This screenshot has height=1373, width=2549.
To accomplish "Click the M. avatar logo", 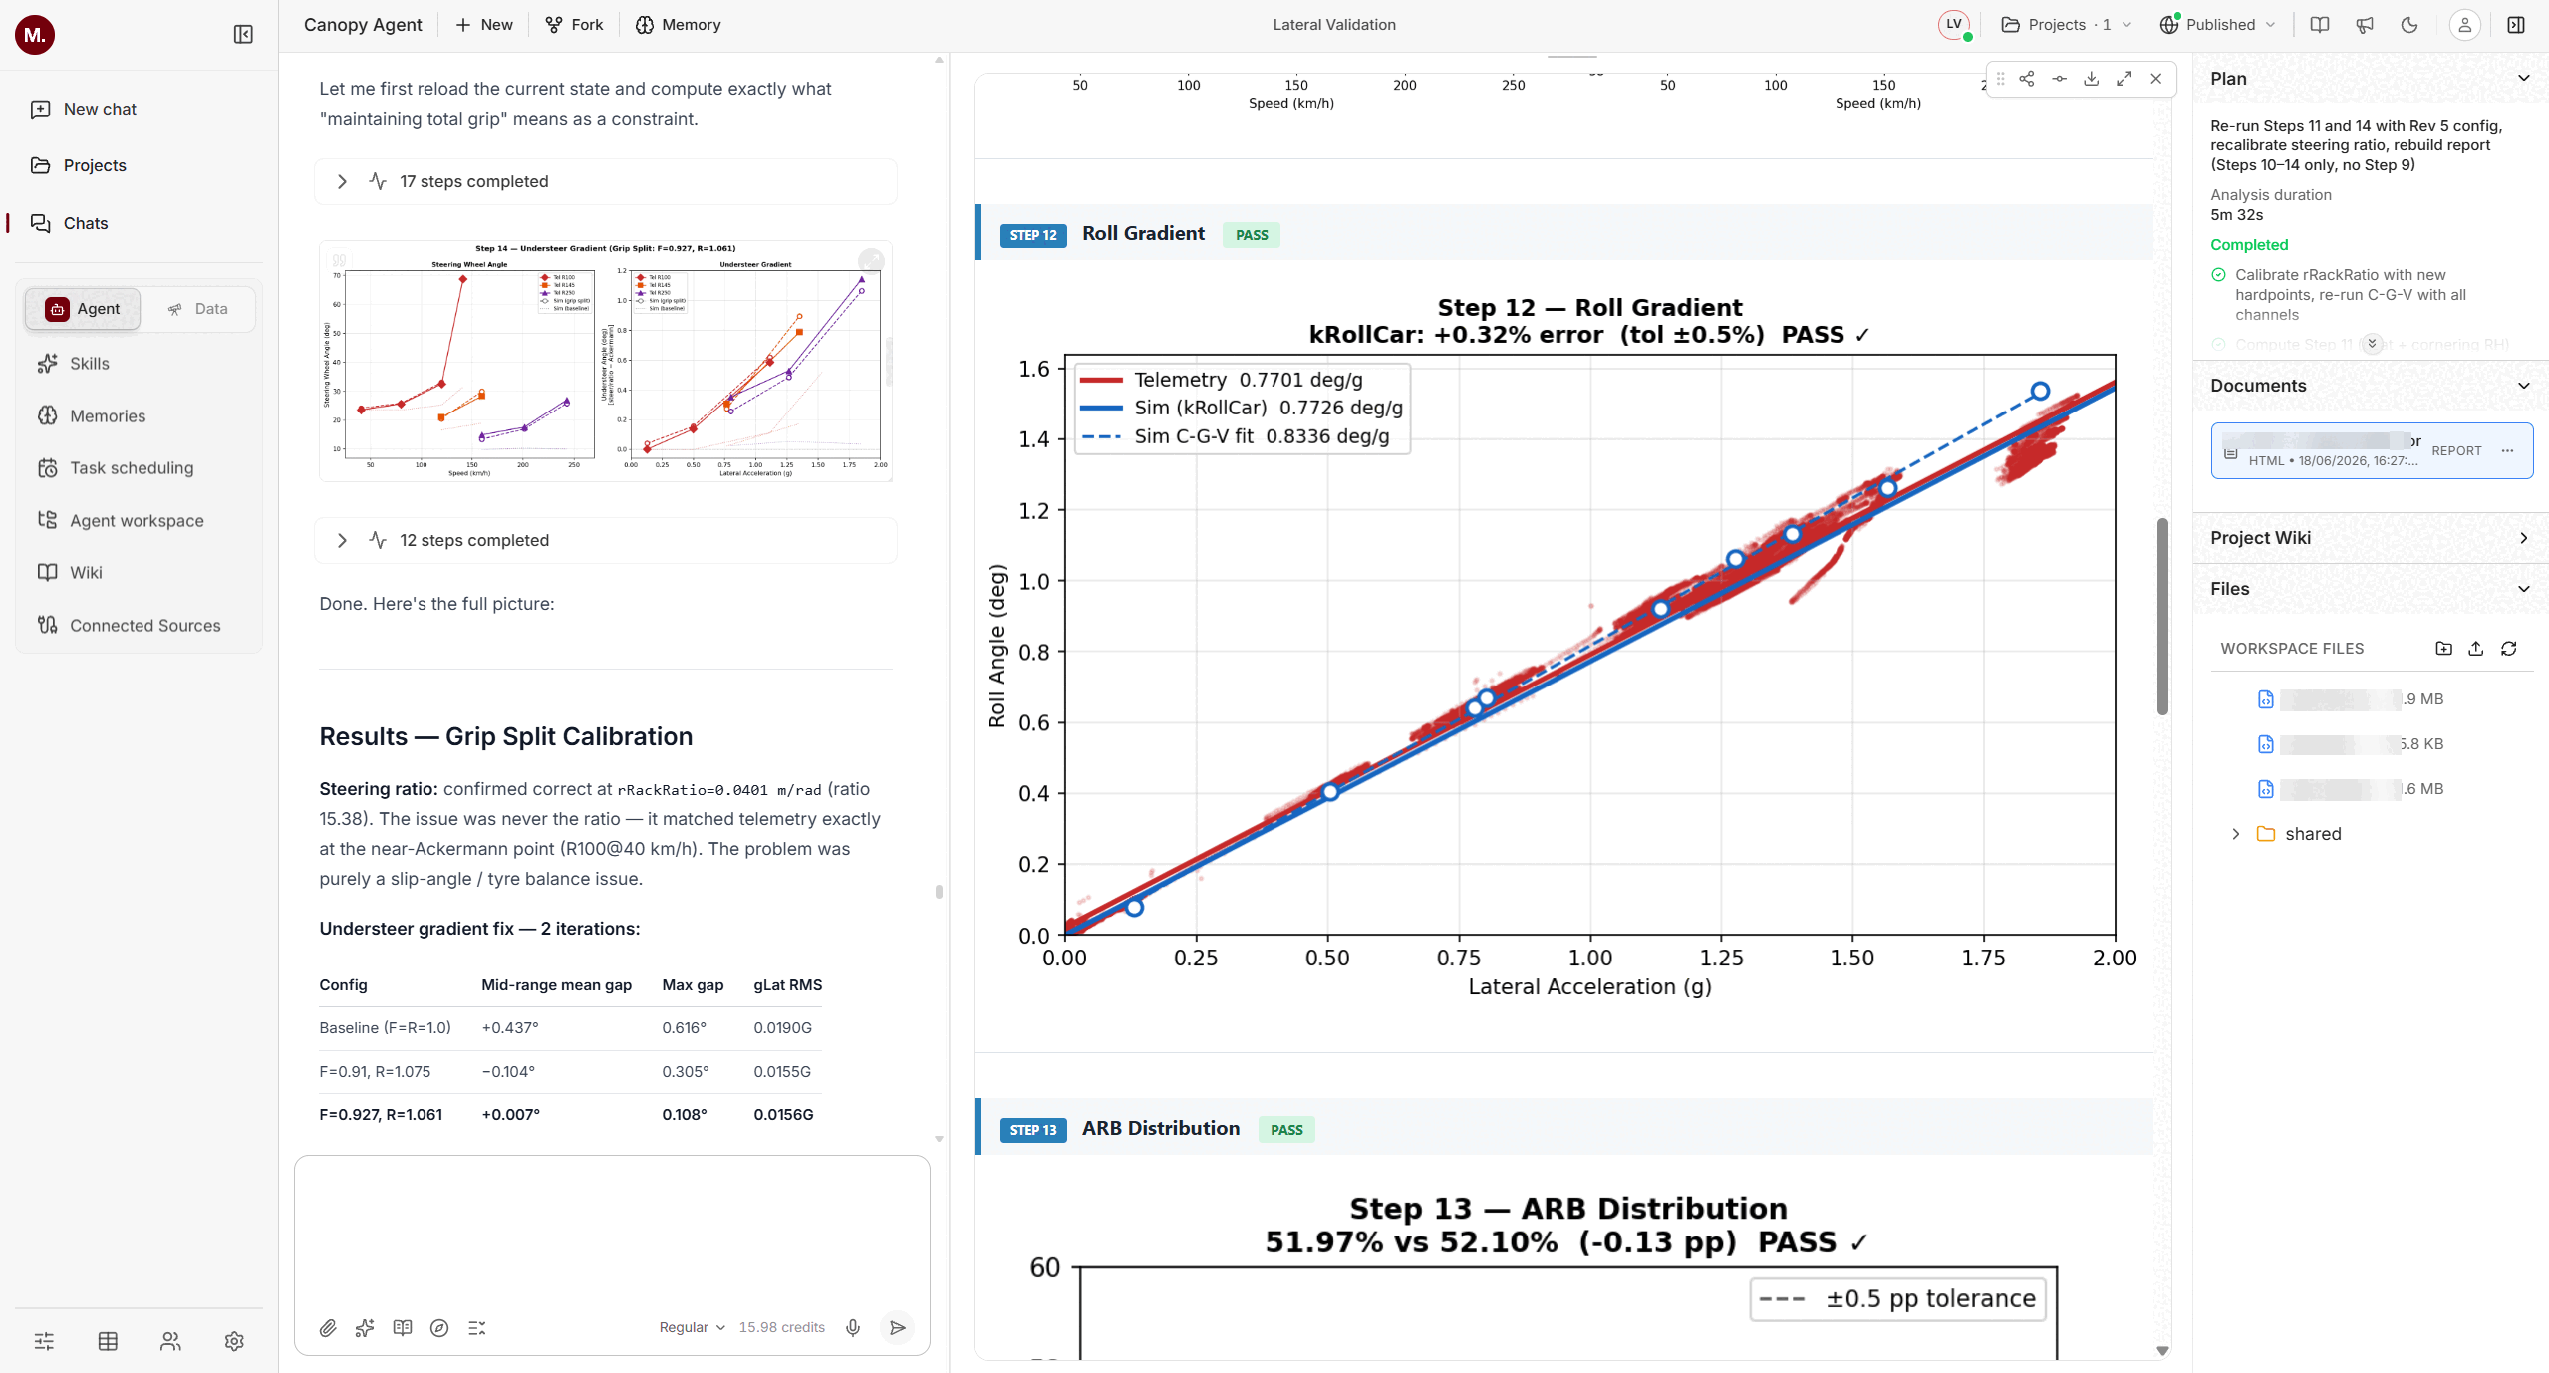I will [35, 35].
